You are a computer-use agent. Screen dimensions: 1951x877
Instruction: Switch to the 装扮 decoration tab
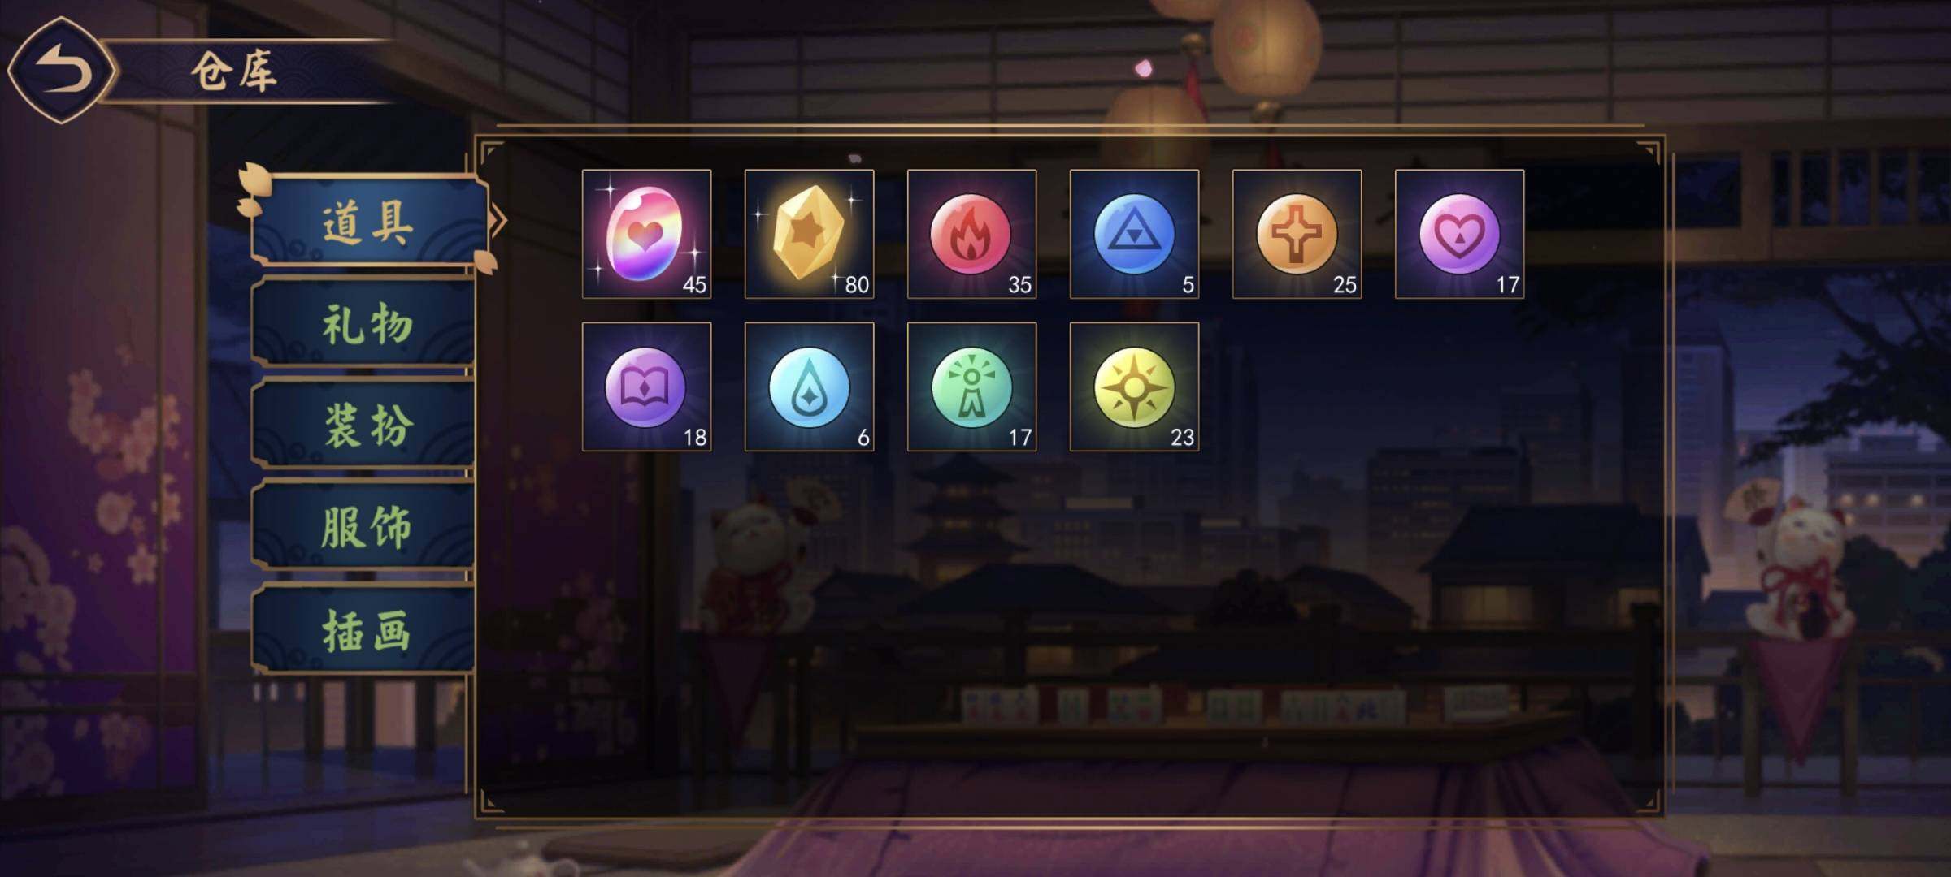click(364, 425)
